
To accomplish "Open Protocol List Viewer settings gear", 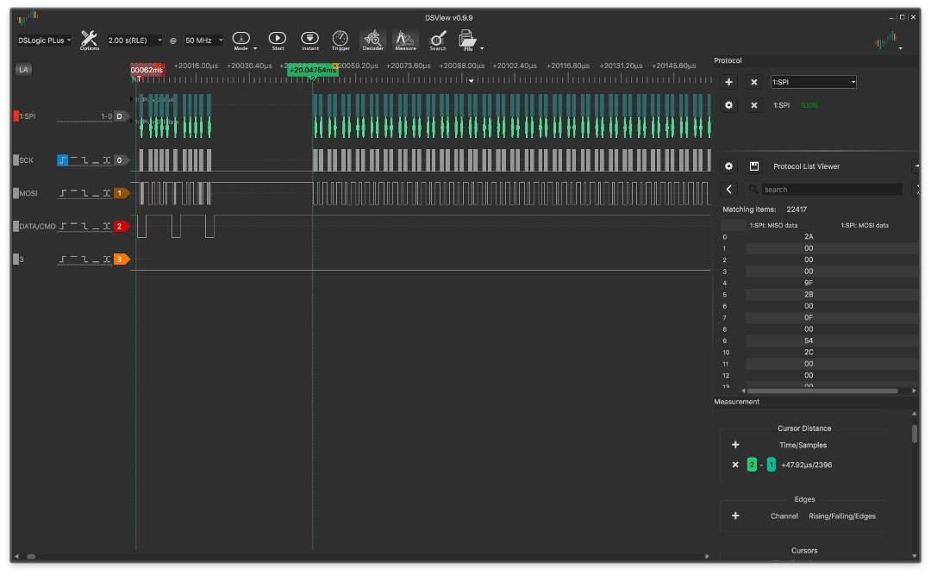I will (728, 166).
